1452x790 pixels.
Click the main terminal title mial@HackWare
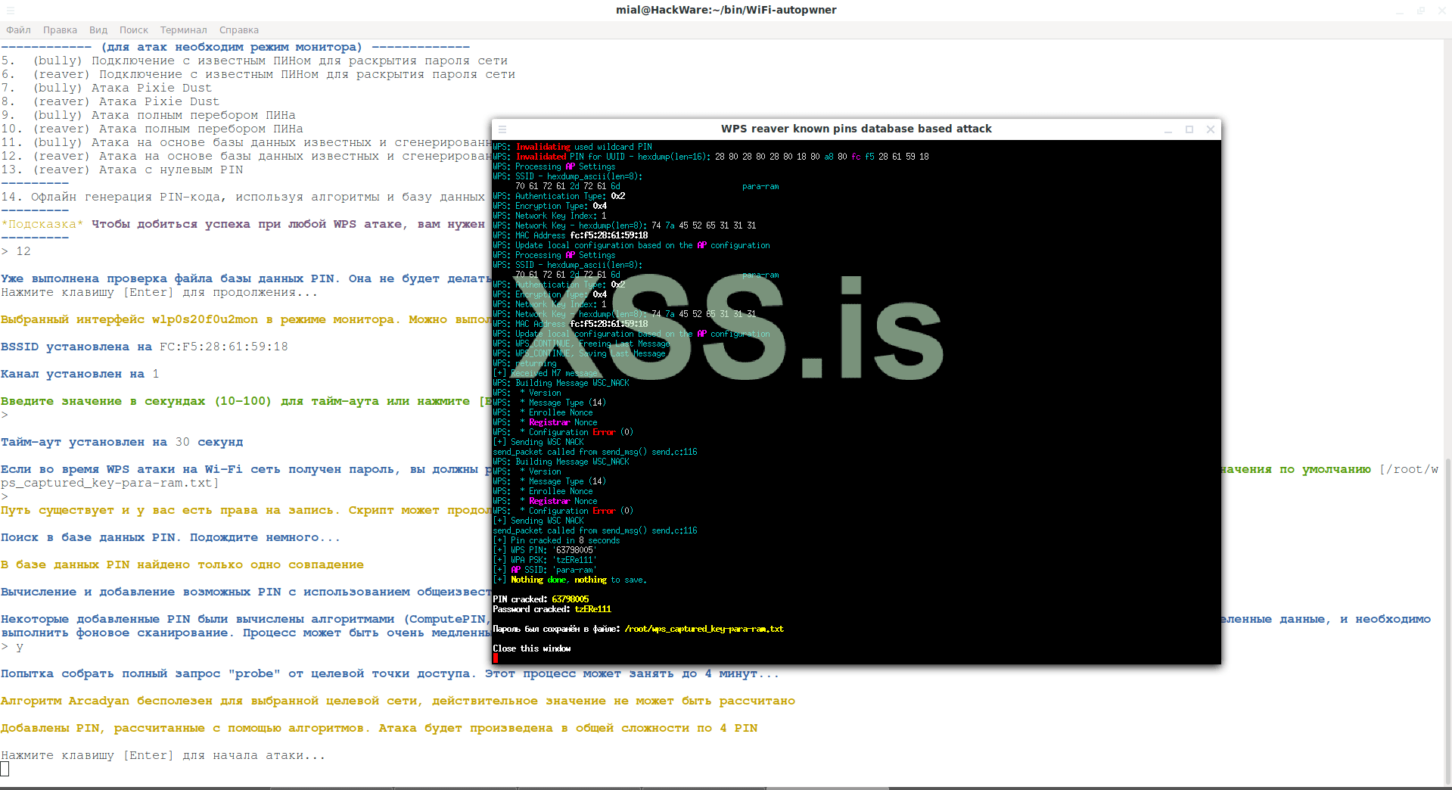pos(726,10)
